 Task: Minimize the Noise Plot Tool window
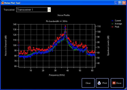(116, 3)
